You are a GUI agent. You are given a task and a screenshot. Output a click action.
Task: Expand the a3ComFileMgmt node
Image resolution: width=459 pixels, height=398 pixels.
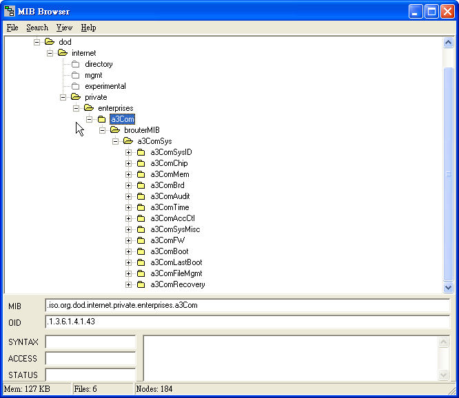click(128, 274)
